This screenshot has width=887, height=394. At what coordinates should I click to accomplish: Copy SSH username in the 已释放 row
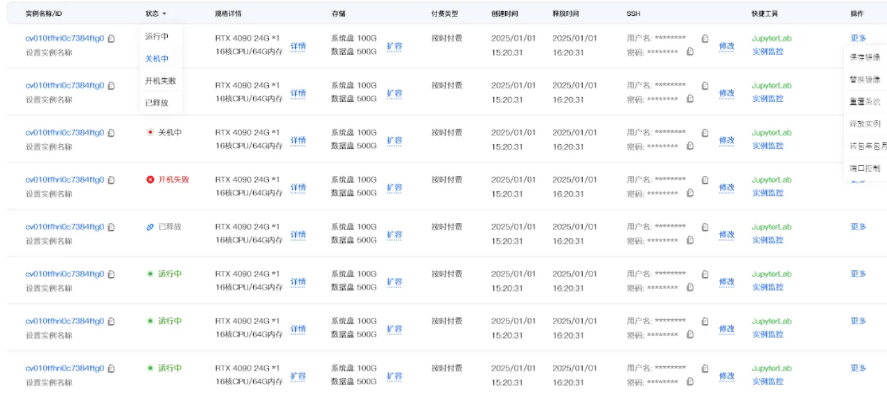(705, 227)
